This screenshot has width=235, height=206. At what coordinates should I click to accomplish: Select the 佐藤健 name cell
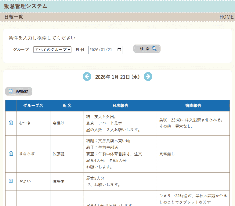click(x=58, y=154)
